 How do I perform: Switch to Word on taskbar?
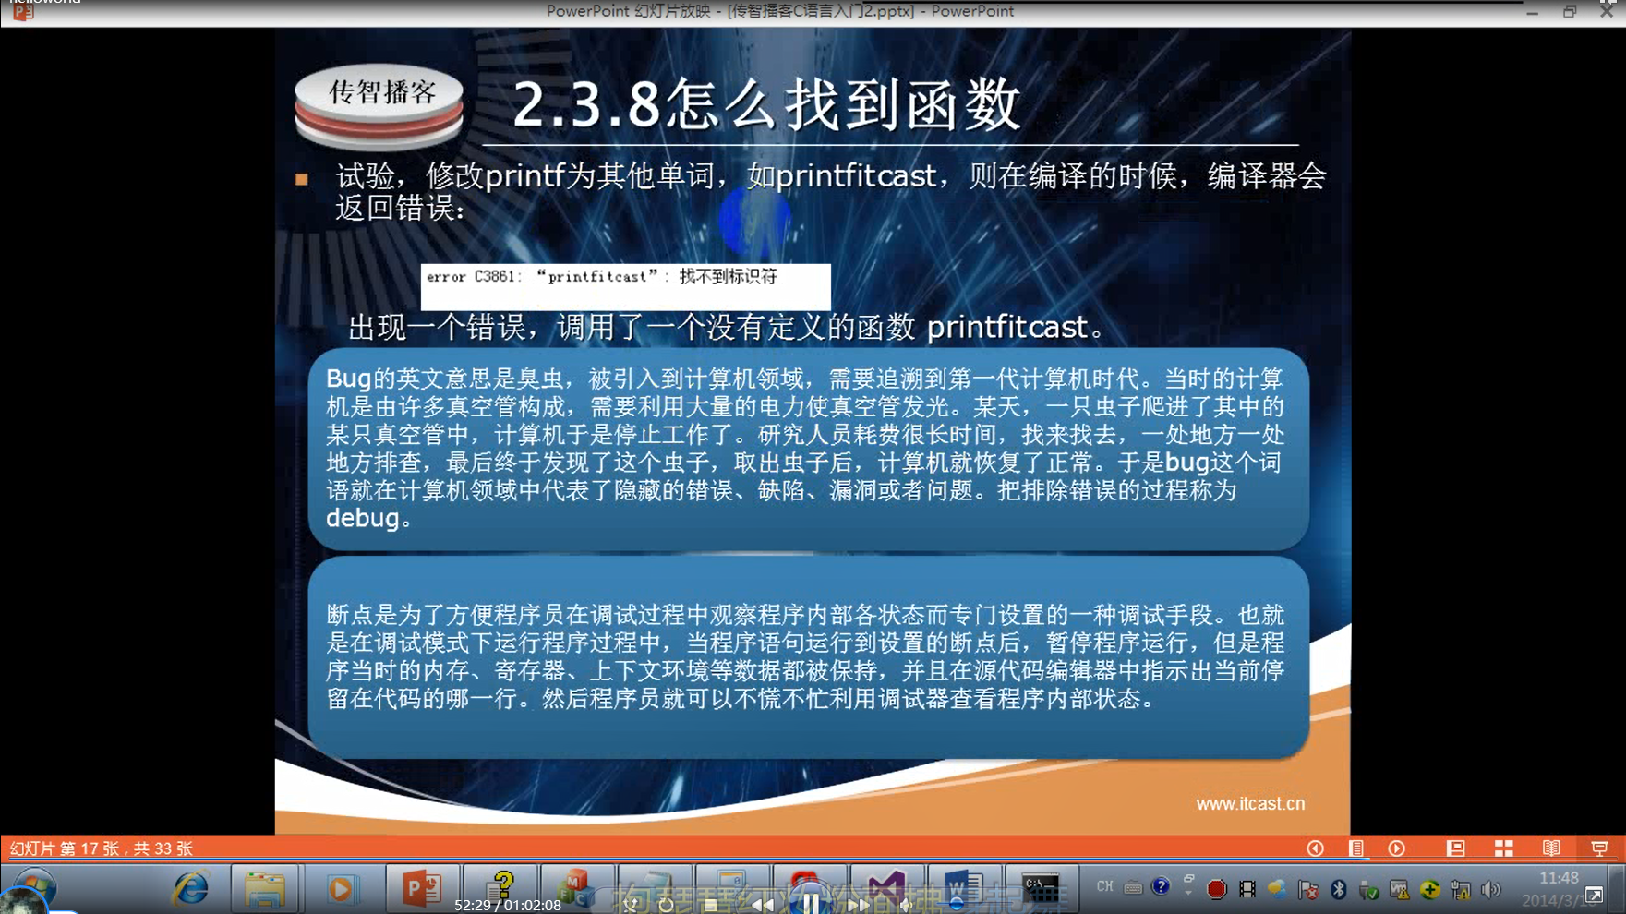(x=964, y=888)
